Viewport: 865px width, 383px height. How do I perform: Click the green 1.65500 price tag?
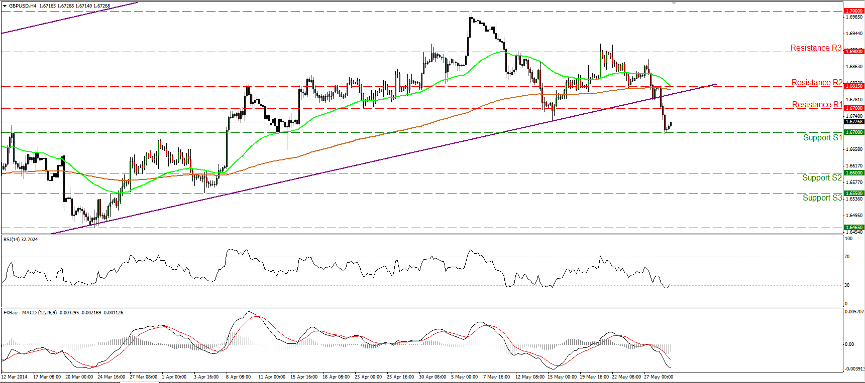[854, 193]
